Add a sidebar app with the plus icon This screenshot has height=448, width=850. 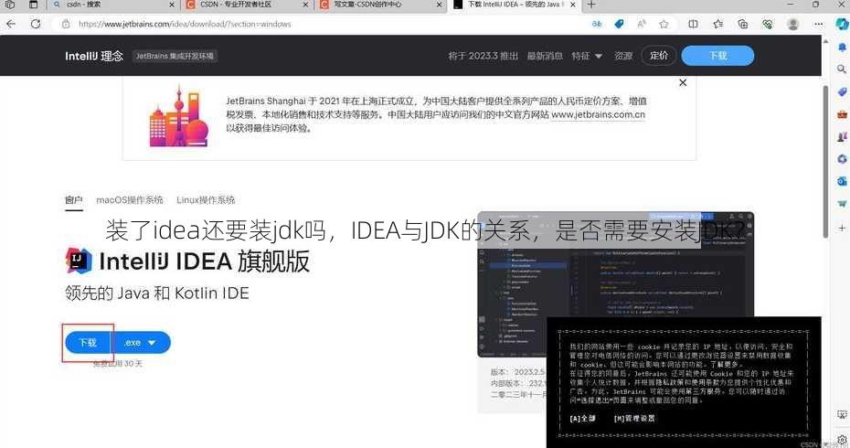[842, 228]
